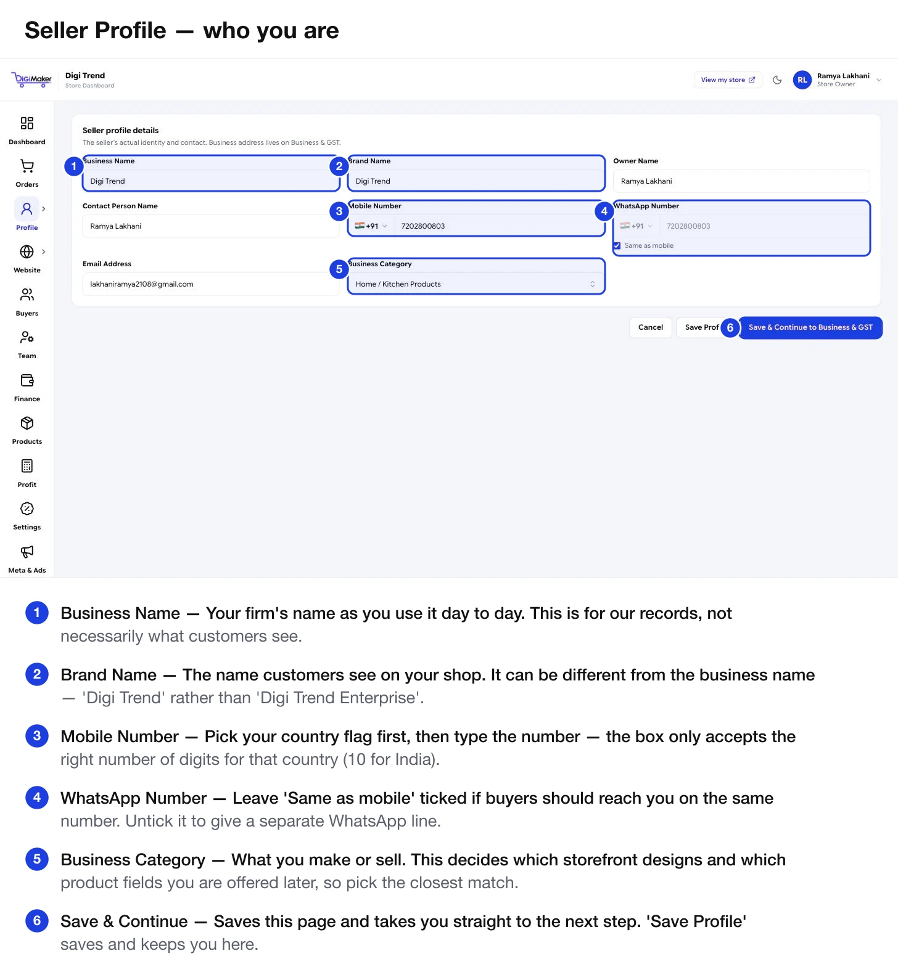Image resolution: width=898 pixels, height=980 pixels.
Task: Open the Team icon in sidebar
Action: tap(27, 337)
